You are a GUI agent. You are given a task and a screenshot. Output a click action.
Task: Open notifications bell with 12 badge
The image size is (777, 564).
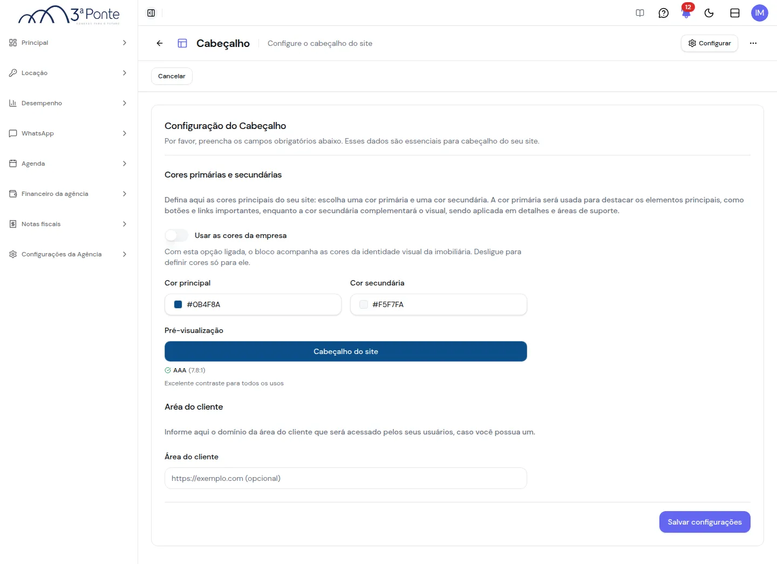tap(686, 12)
